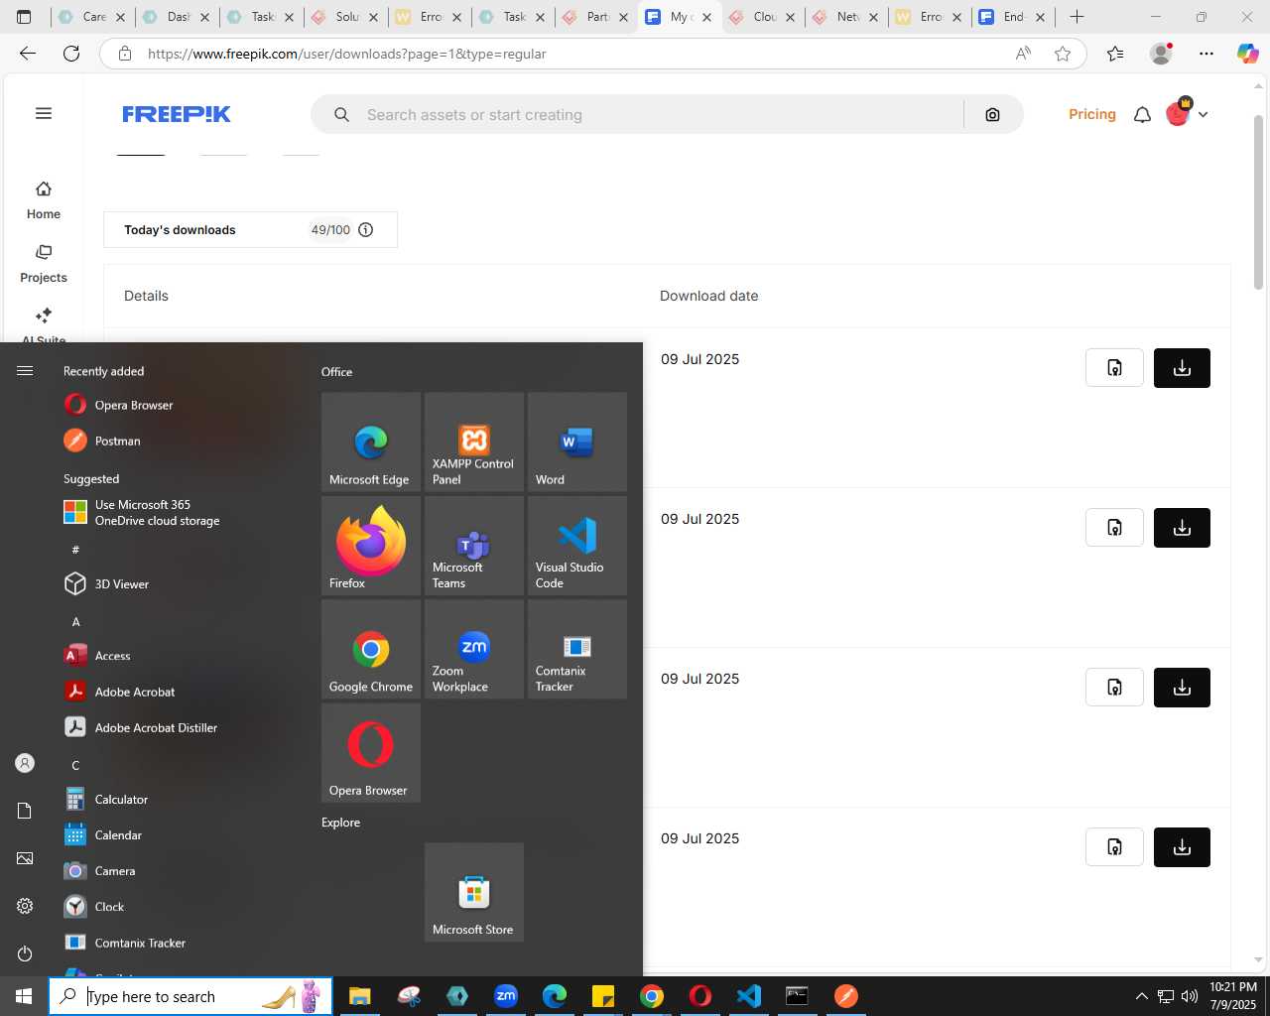Open Access from app list
This screenshot has height=1016, width=1270.
179,656
